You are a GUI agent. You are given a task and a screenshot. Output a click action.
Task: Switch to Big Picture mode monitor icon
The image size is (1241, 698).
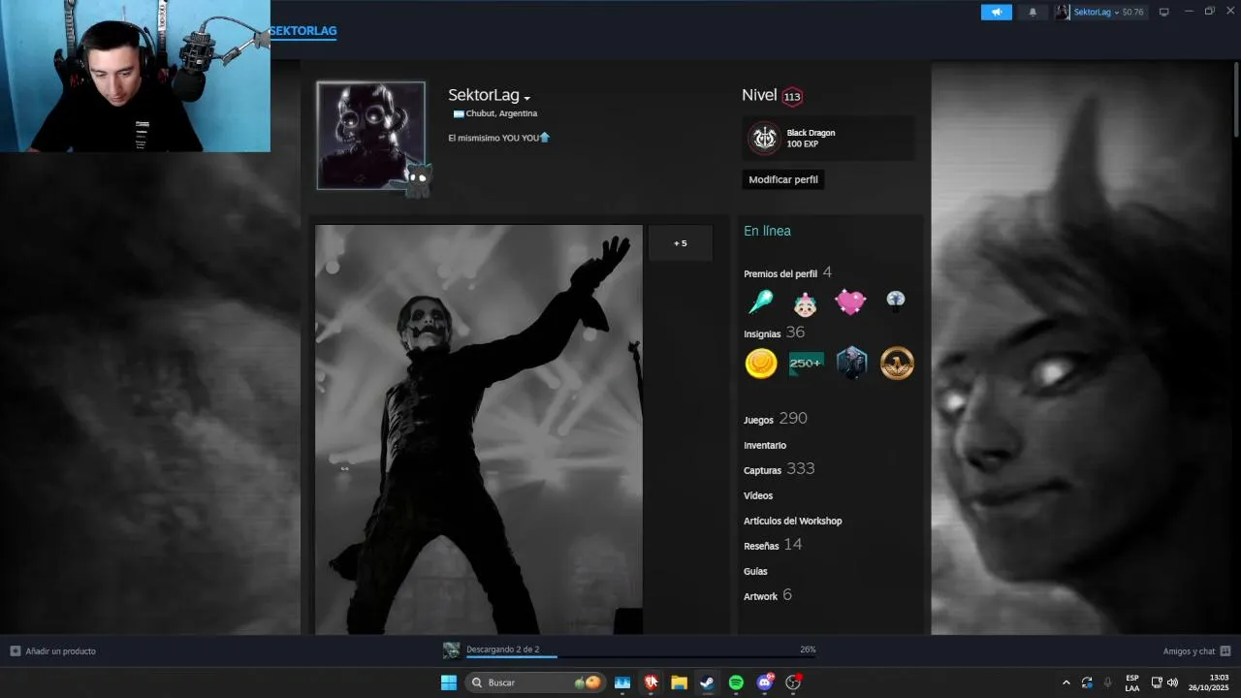pyautogui.click(x=1164, y=12)
